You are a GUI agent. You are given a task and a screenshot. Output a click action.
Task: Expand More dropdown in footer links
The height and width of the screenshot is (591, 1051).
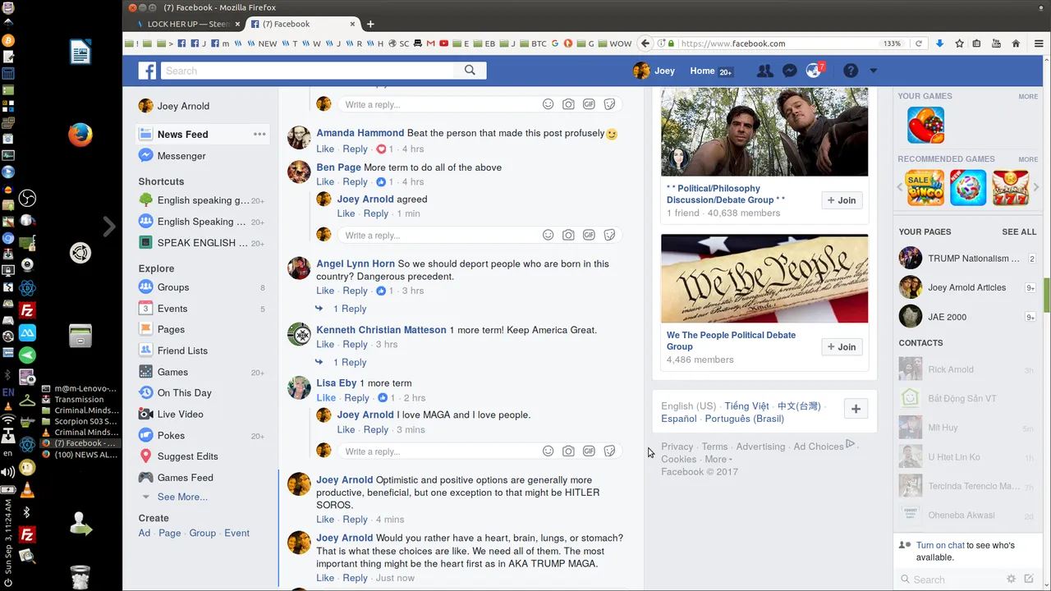pos(718,459)
